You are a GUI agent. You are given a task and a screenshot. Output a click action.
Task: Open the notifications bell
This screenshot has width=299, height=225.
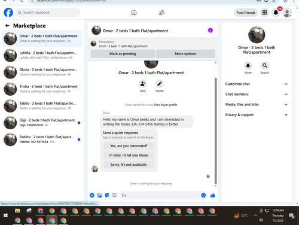pyautogui.click(x=276, y=13)
